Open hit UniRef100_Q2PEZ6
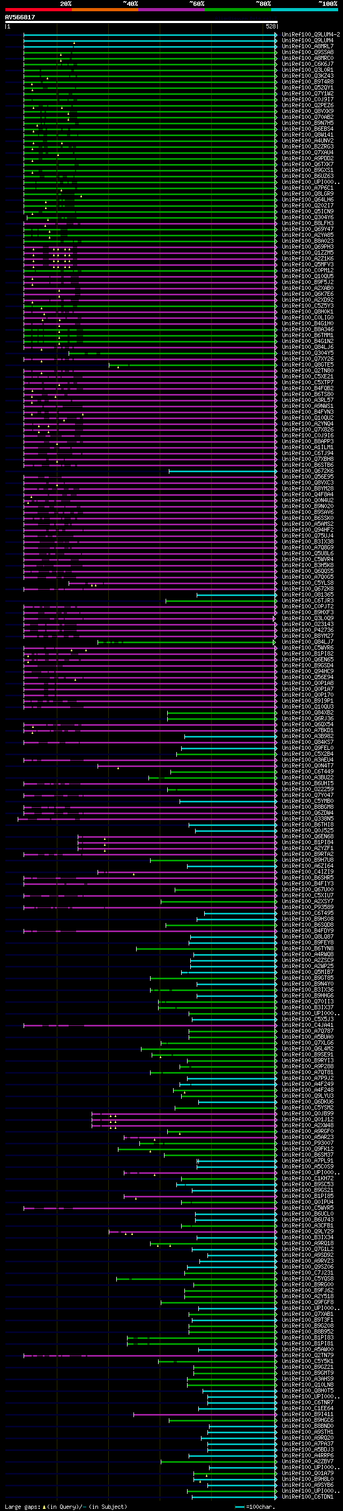This screenshot has width=343, height=1511. pyautogui.click(x=307, y=106)
